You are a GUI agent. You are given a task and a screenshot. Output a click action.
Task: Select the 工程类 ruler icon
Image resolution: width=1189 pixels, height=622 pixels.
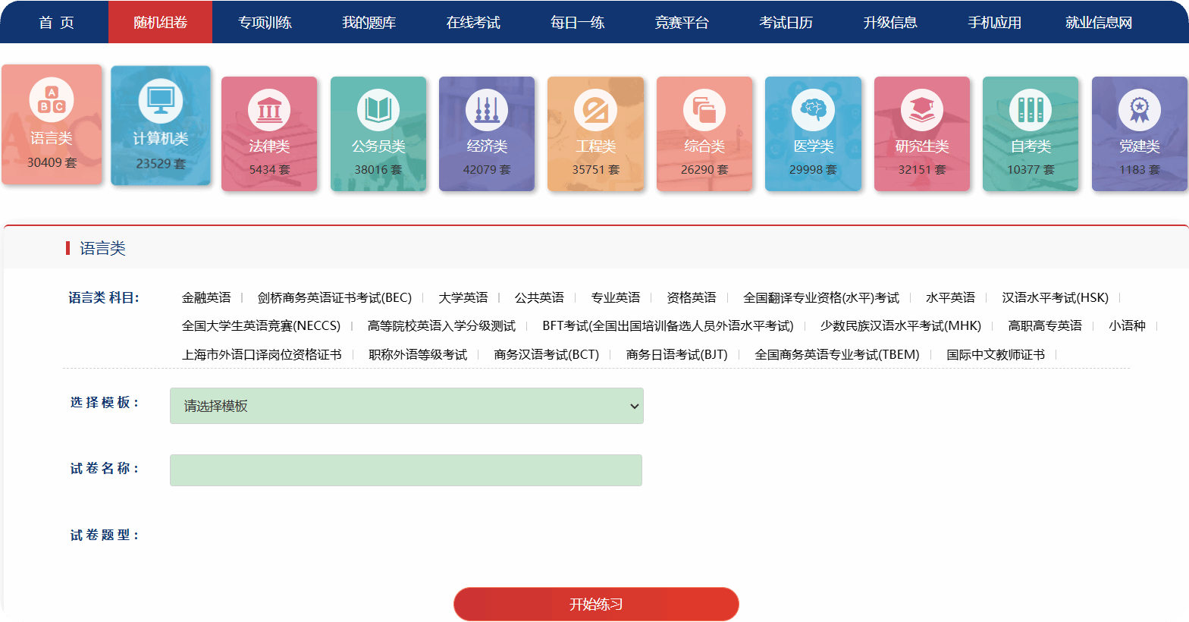click(595, 110)
